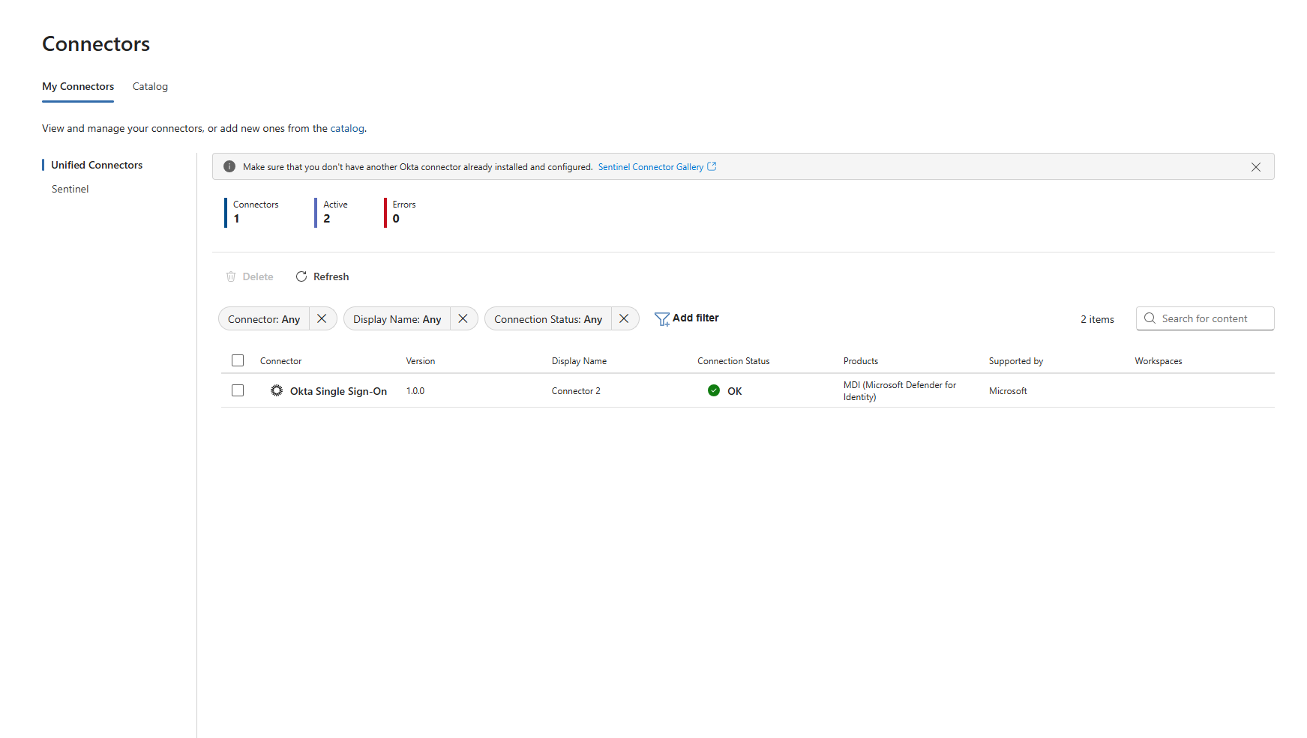Remove the Connection Status: Any filter

pos(624,318)
